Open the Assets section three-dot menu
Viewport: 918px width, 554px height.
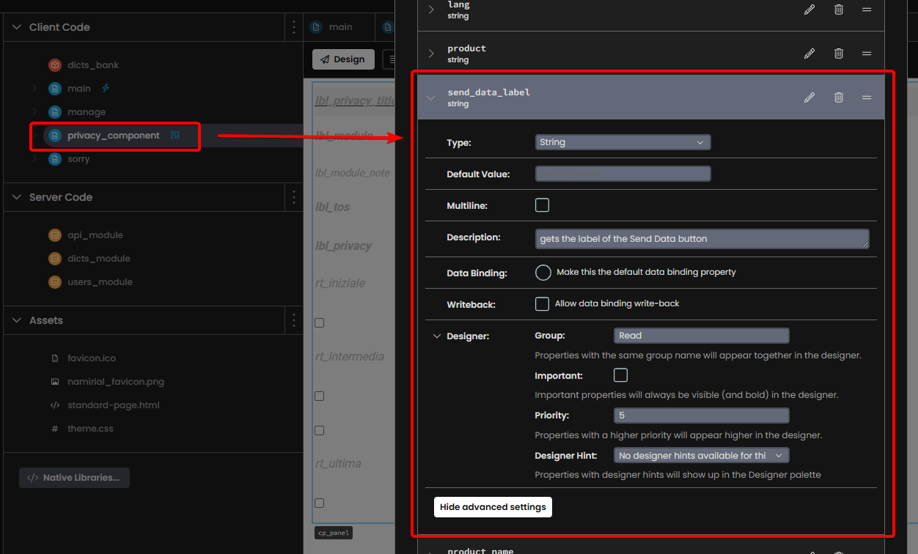pyautogui.click(x=294, y=320)
